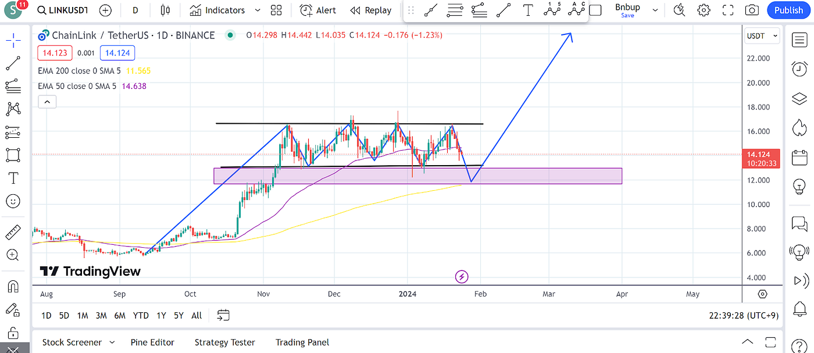
Task: Take a chart snapshot with the camera
Action: click(751, 10)
